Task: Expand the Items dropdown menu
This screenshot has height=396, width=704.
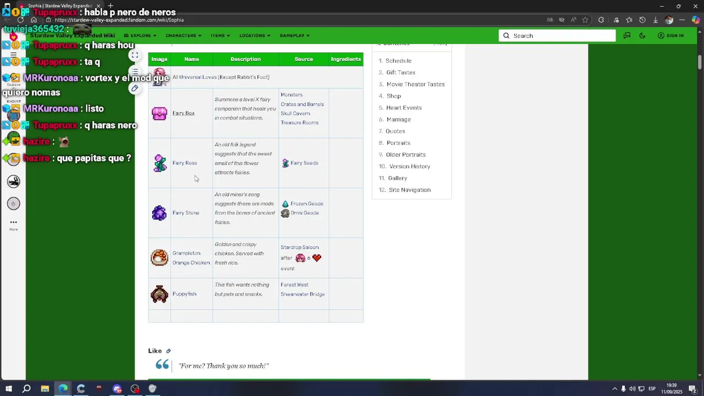Action: coord(221,36)
